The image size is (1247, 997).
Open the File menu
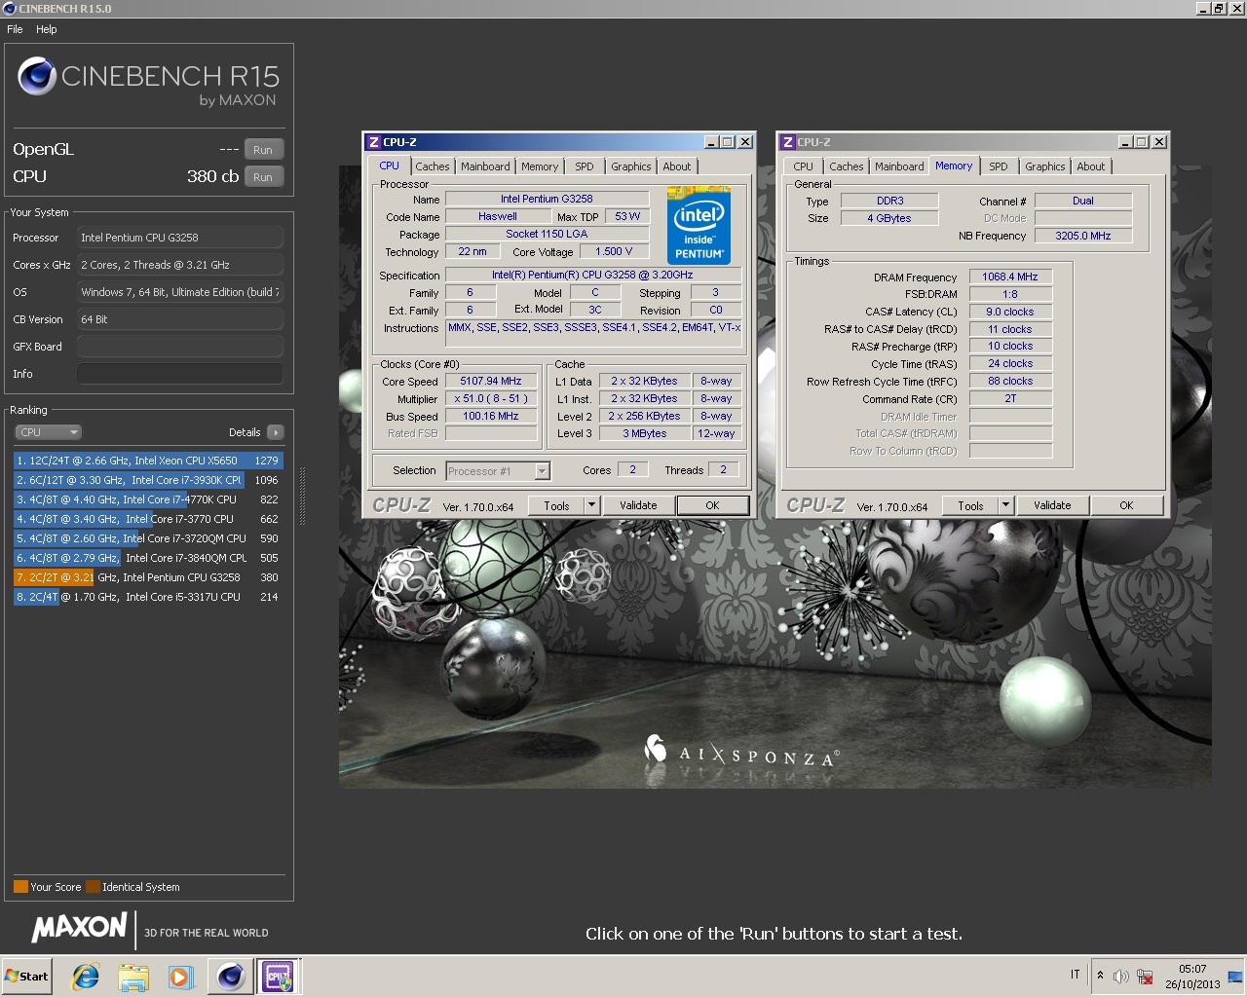(x=15, y=29)
